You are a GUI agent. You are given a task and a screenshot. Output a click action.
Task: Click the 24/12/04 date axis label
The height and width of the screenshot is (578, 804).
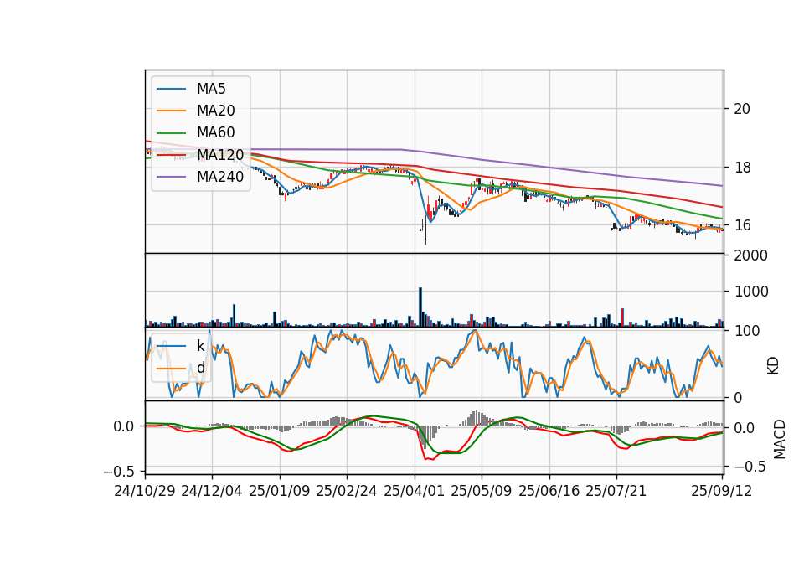click(x=212, y=491)
